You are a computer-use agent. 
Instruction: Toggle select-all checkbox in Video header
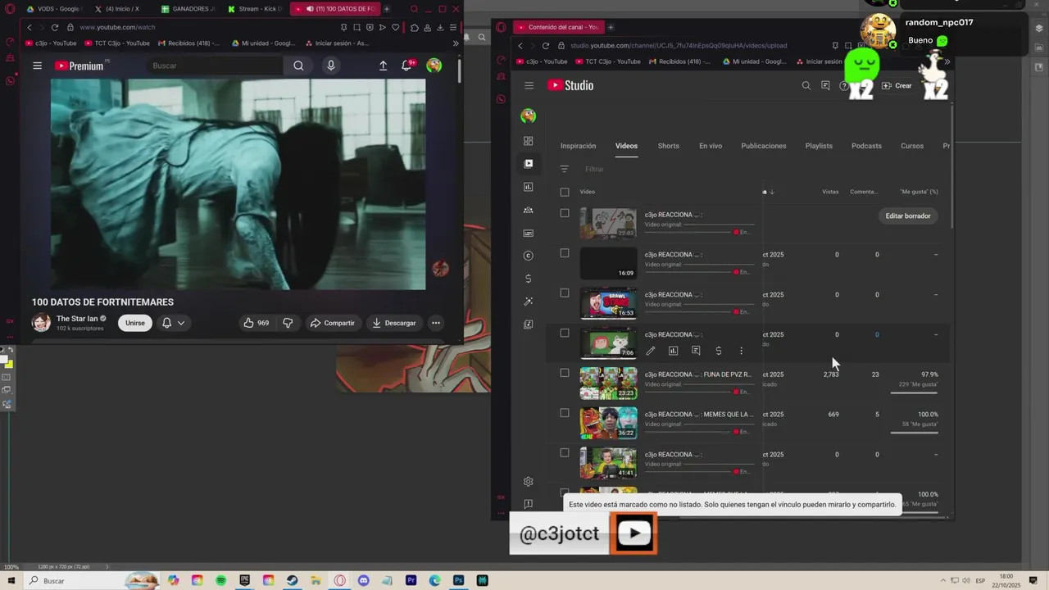click(565, 192)
